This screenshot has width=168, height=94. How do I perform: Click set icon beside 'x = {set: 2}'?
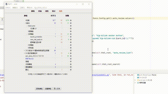[x=138, y=80]
